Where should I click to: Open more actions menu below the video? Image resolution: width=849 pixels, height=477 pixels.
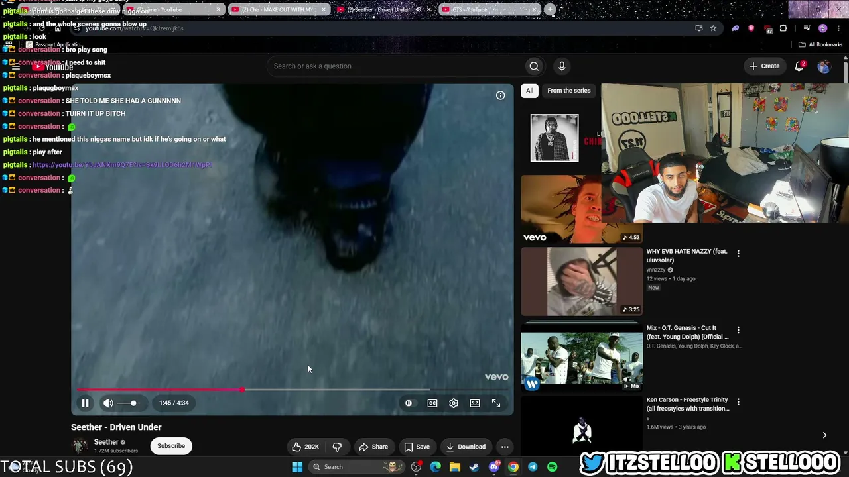pos(505,447)
